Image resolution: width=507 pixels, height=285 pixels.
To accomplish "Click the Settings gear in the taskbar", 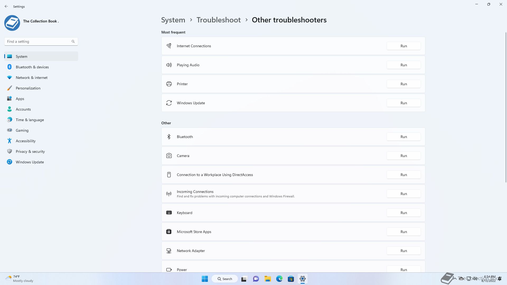I will (303, 279).
